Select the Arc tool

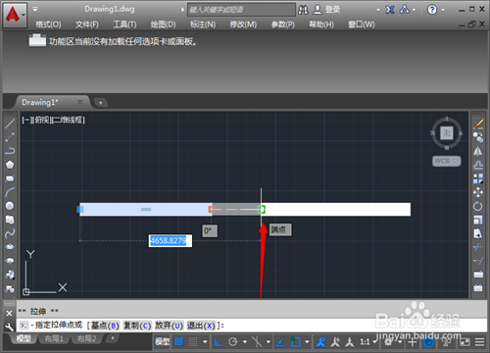[10, 192]
